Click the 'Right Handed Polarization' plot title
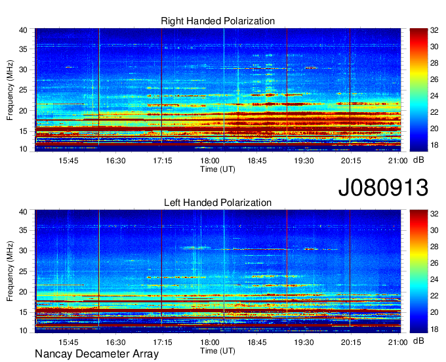 (x=218, y=21)
